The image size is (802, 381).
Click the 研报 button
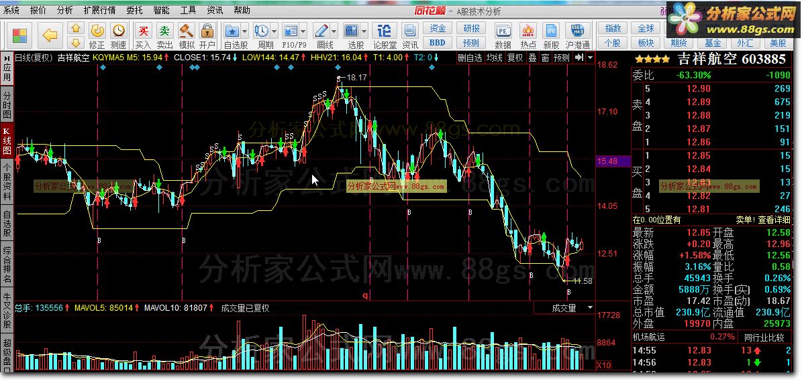click(x=471, y=29)
